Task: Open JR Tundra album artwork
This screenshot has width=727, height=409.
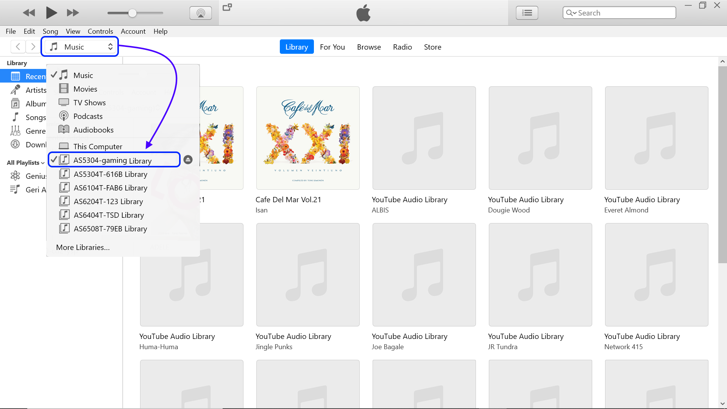Action: 540,275
